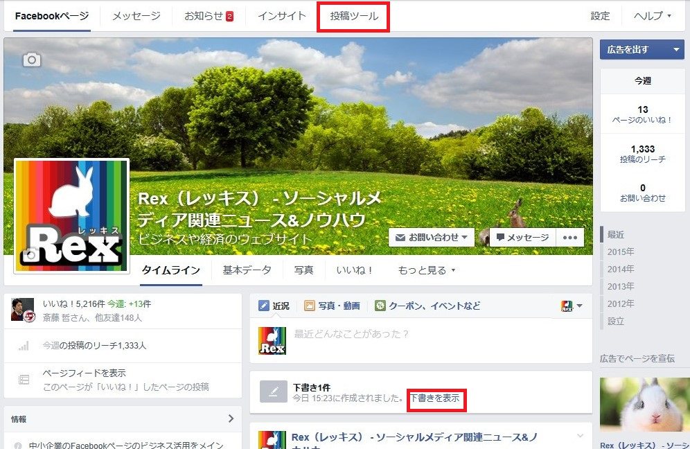Open the いいね！ tab

coord(355,270)
